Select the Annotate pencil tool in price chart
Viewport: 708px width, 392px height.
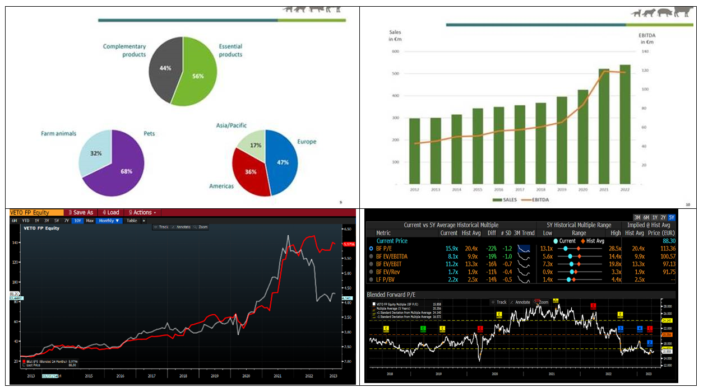(x=181, y=227)
